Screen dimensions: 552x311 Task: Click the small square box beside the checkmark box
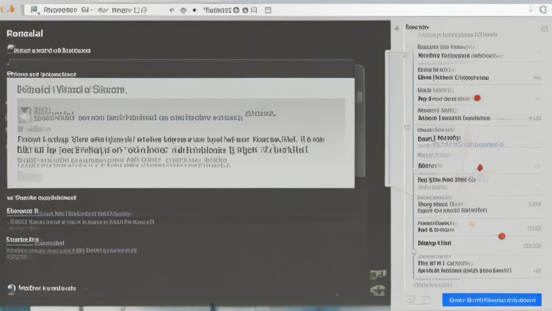tap(410, 300)
